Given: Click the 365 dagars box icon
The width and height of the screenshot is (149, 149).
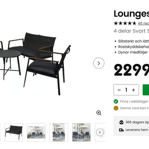Looking at the screenshot, I should 121,122.
